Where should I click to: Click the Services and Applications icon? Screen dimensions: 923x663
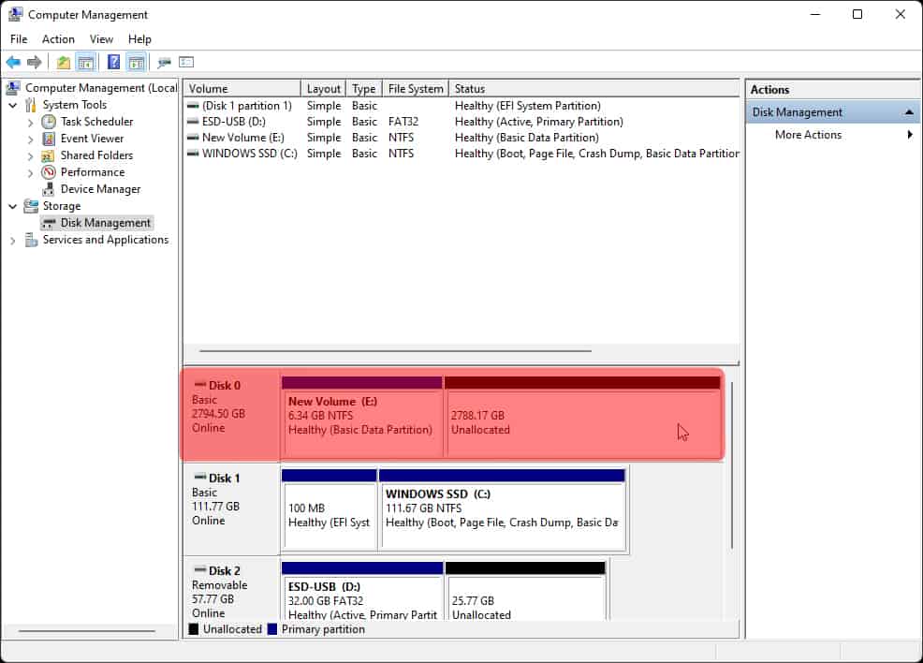[x=31, y=241]
